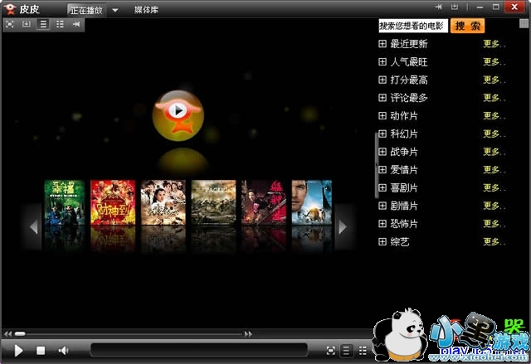Select the green 幸福 movie poster
The image size is (531, 364).
(65, 202)
